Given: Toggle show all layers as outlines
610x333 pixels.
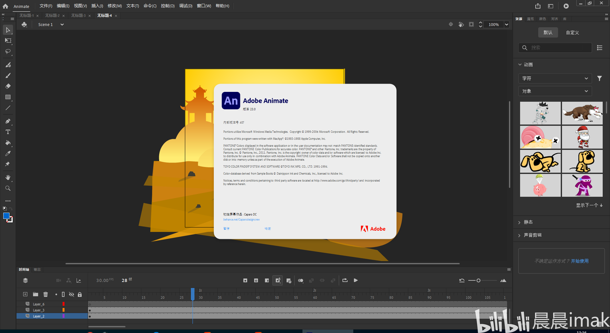Looking at the screenshot, I should pyautogui.click(x=63, y=295).
